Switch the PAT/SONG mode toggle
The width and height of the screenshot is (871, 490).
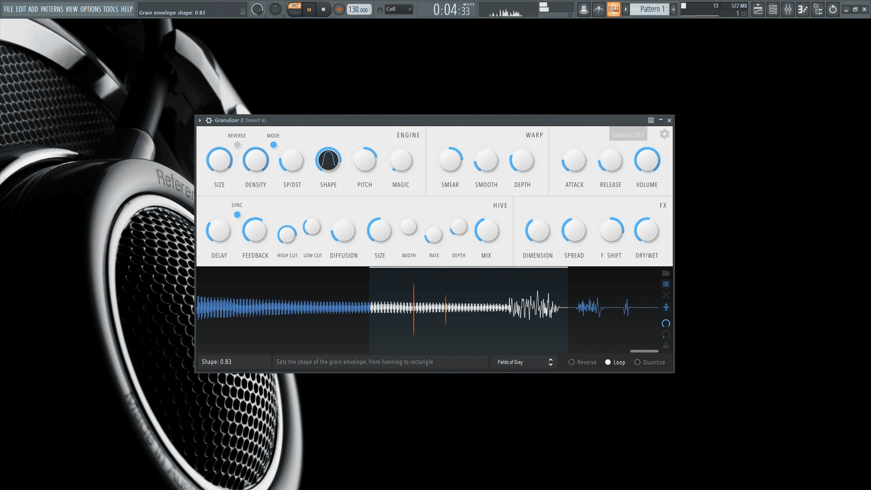(294, 9)
